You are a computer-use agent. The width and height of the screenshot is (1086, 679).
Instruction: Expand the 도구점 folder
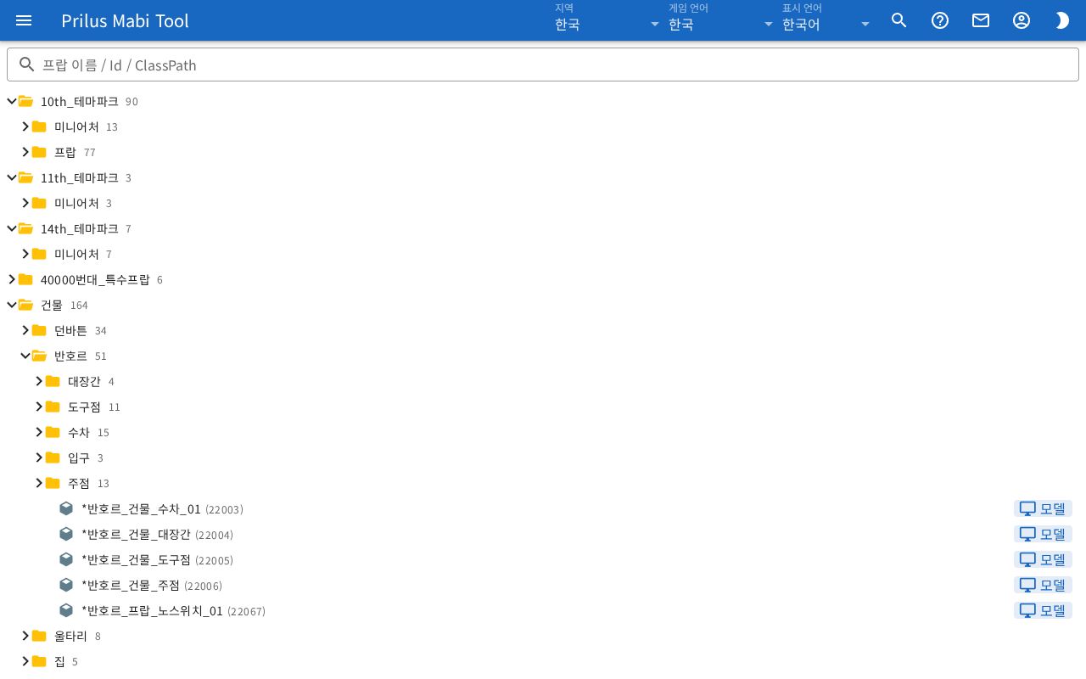39,407
